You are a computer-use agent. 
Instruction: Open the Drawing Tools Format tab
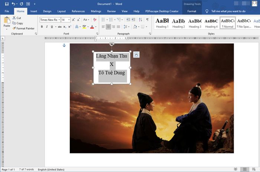[x=192, y=11]
